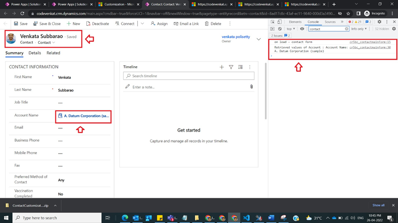
Task: Open timeline more options menu
Action: (250, 67)
